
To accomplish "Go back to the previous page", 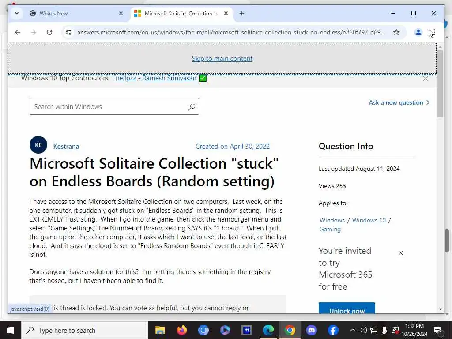I will click(x=18, y=32).
